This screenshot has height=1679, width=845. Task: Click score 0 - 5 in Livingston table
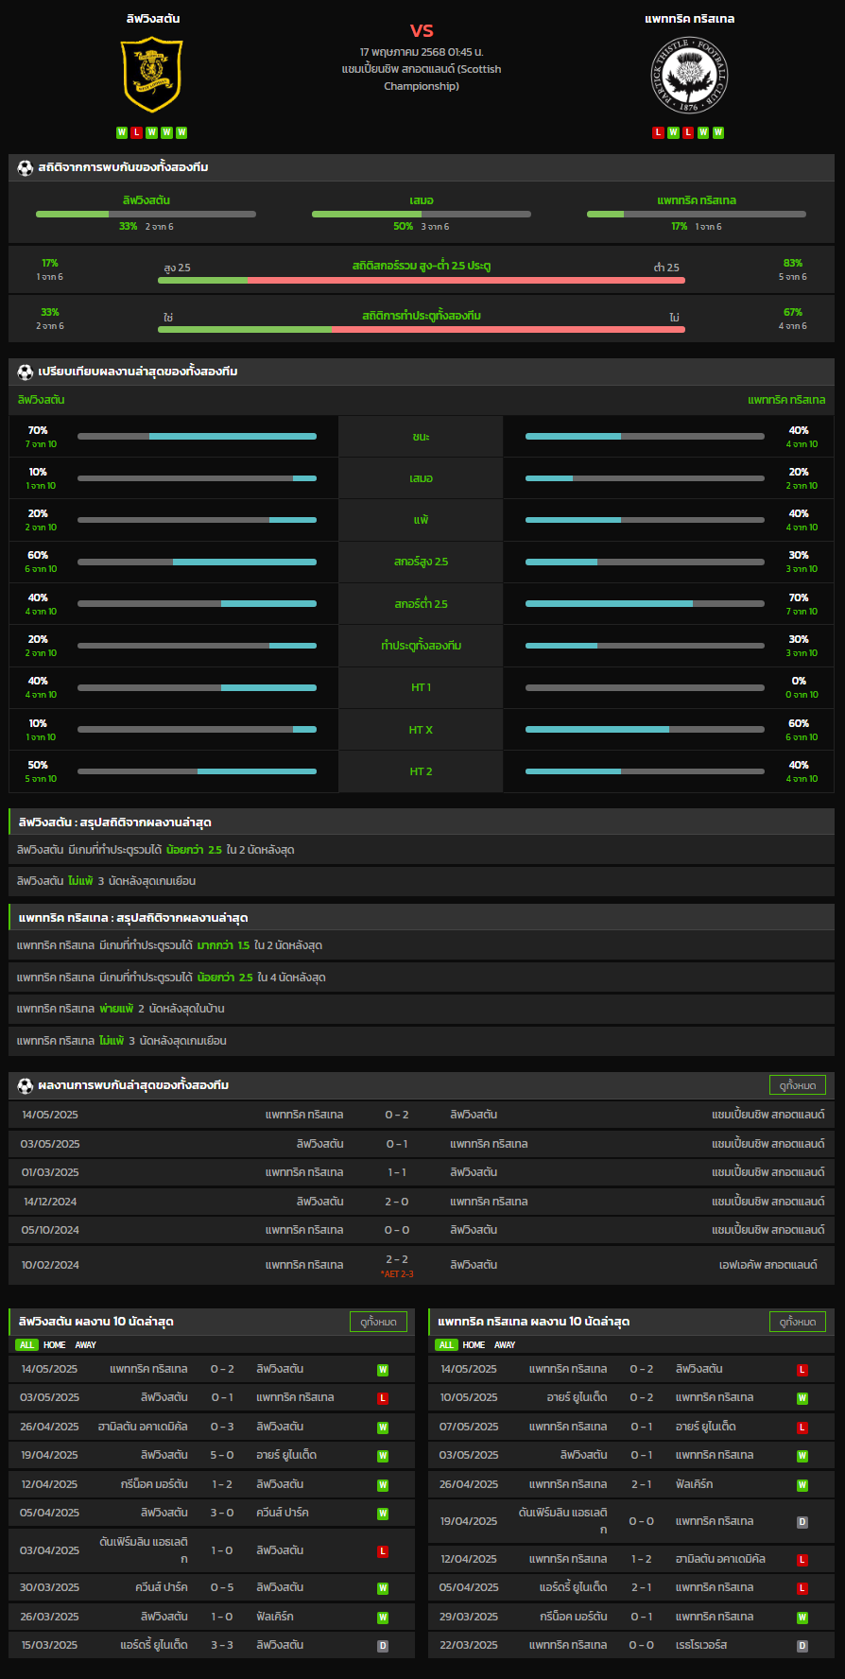coord(222,1588)
